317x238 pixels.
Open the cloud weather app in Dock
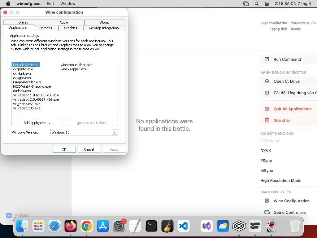coord(223,226)
